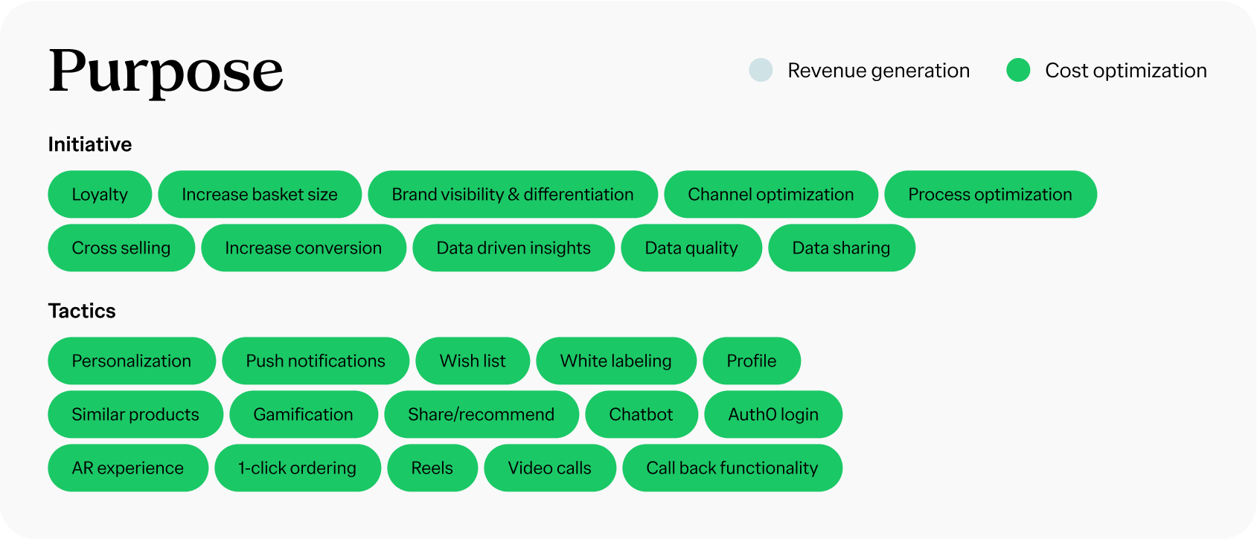Click the Data driven insights pill
1257x539 pixels.
514,248
